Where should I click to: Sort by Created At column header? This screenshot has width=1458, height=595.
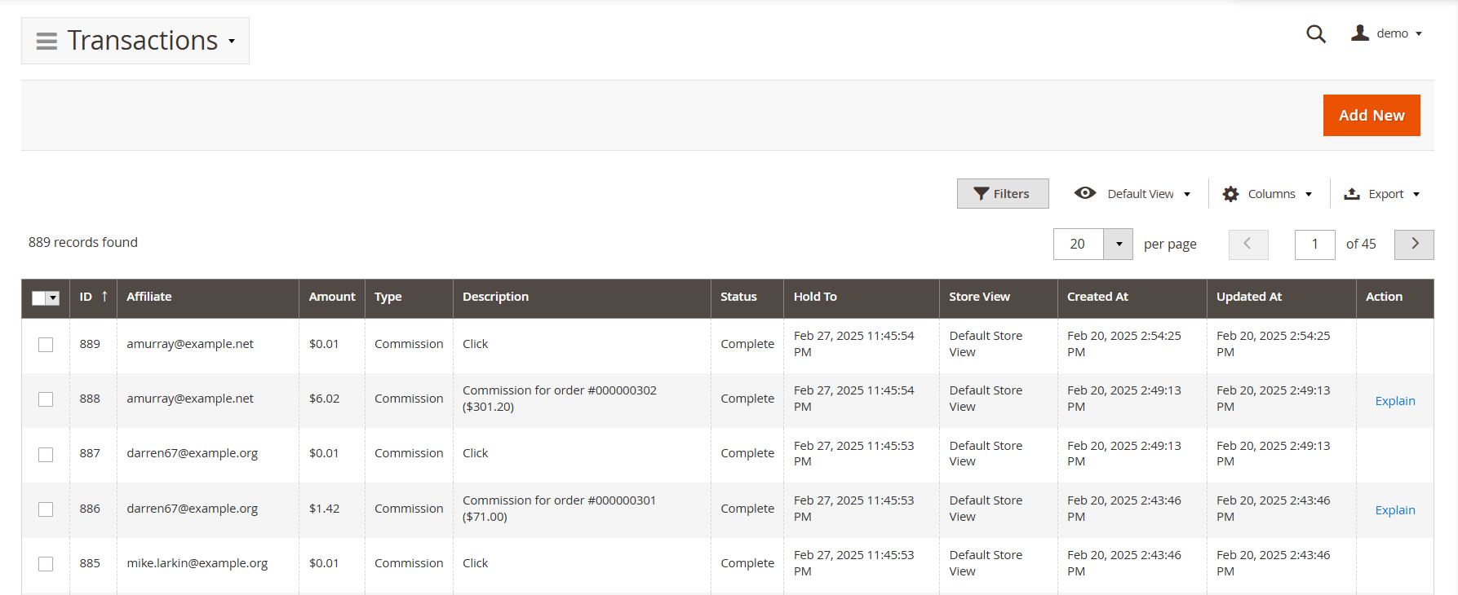point(1097,297)
